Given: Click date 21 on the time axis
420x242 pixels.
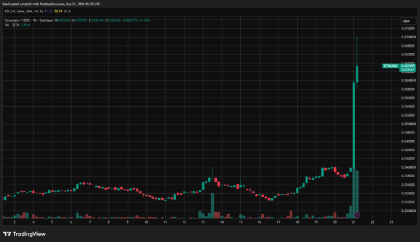Looking at the screenshot, I should point(353,222).
